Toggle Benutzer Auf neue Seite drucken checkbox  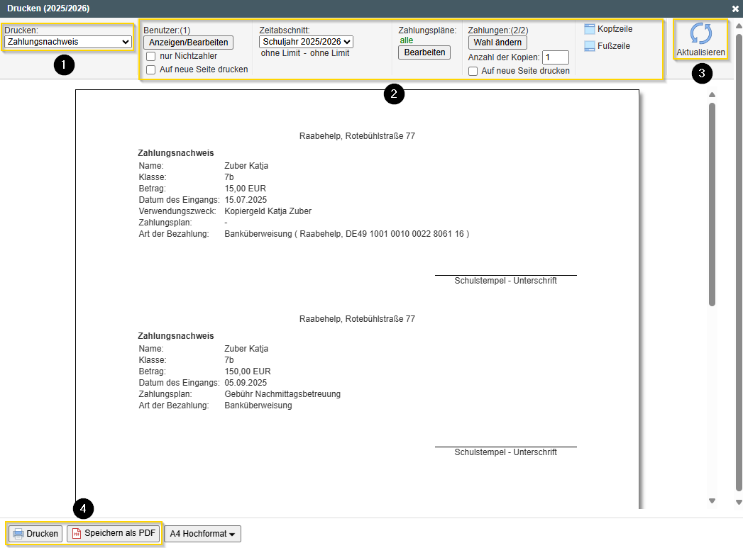[151, 69]
